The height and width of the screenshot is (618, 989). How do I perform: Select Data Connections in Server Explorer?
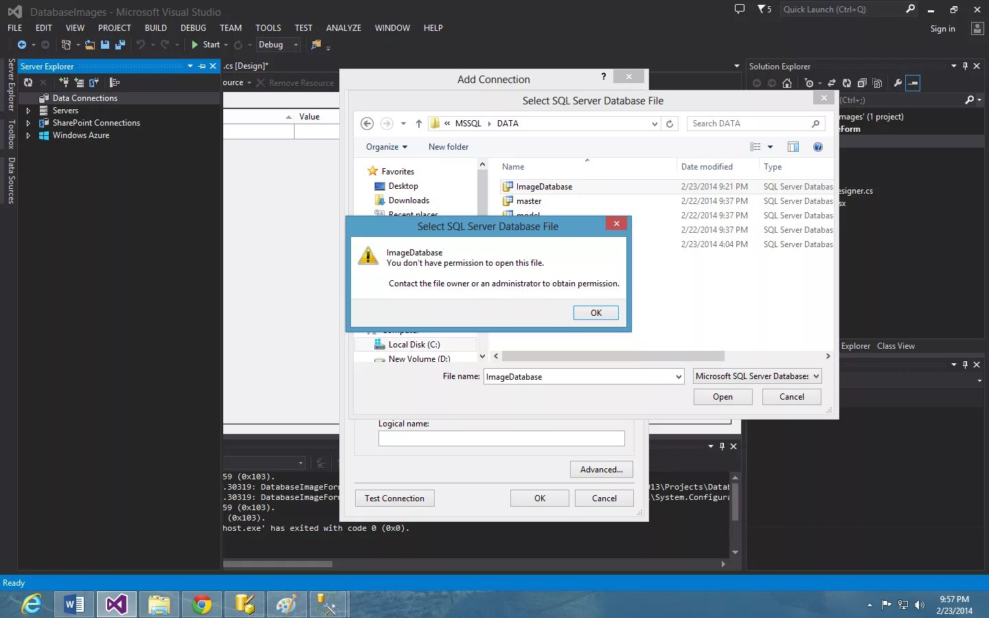click(84, 98)
